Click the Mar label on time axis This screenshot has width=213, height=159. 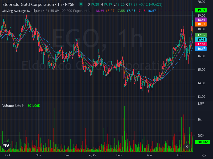[150, 155]
